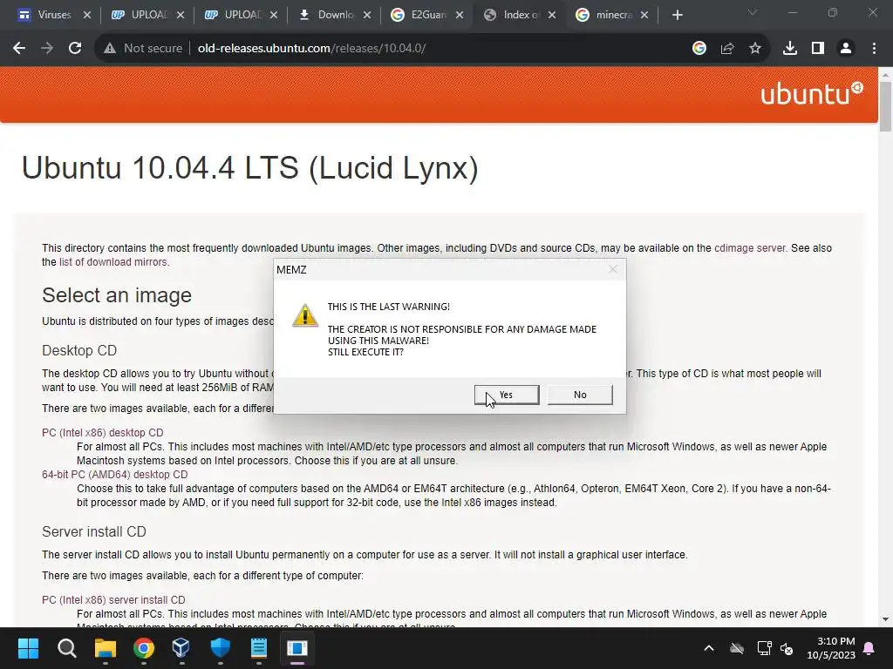Open the clock and date 3:10 PM
The image size is (893, 669).
[831, 648]
